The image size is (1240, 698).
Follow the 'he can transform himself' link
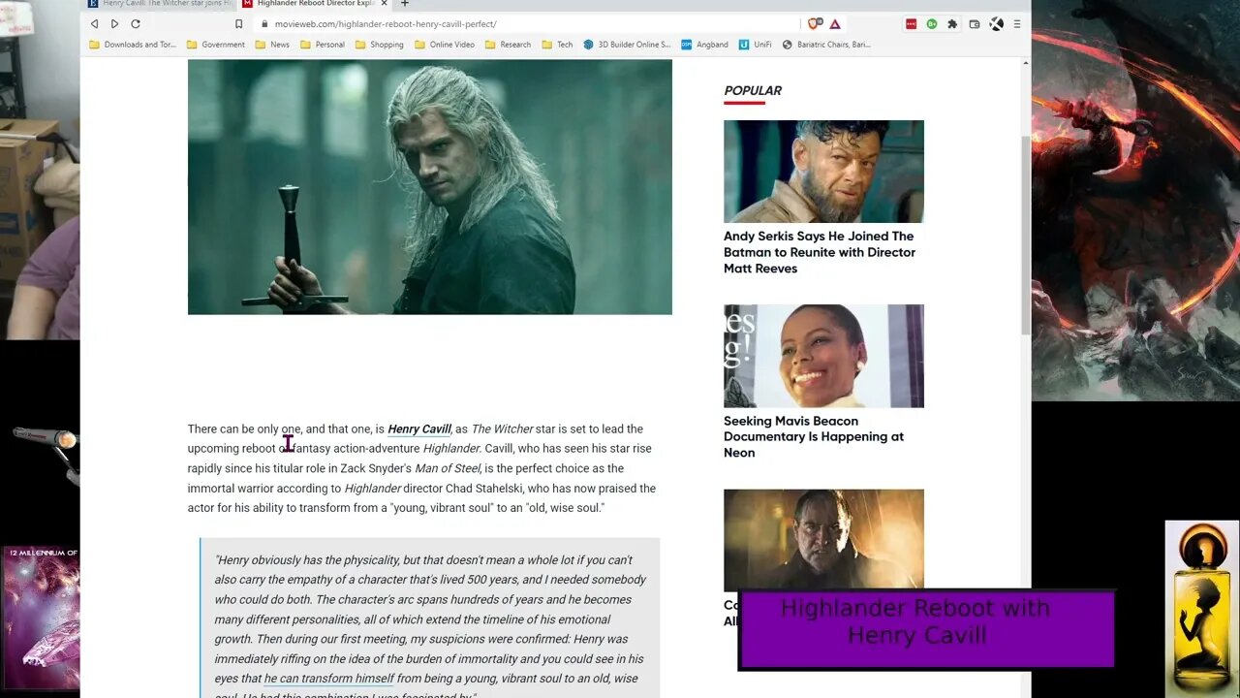click(x=329, y=679)
